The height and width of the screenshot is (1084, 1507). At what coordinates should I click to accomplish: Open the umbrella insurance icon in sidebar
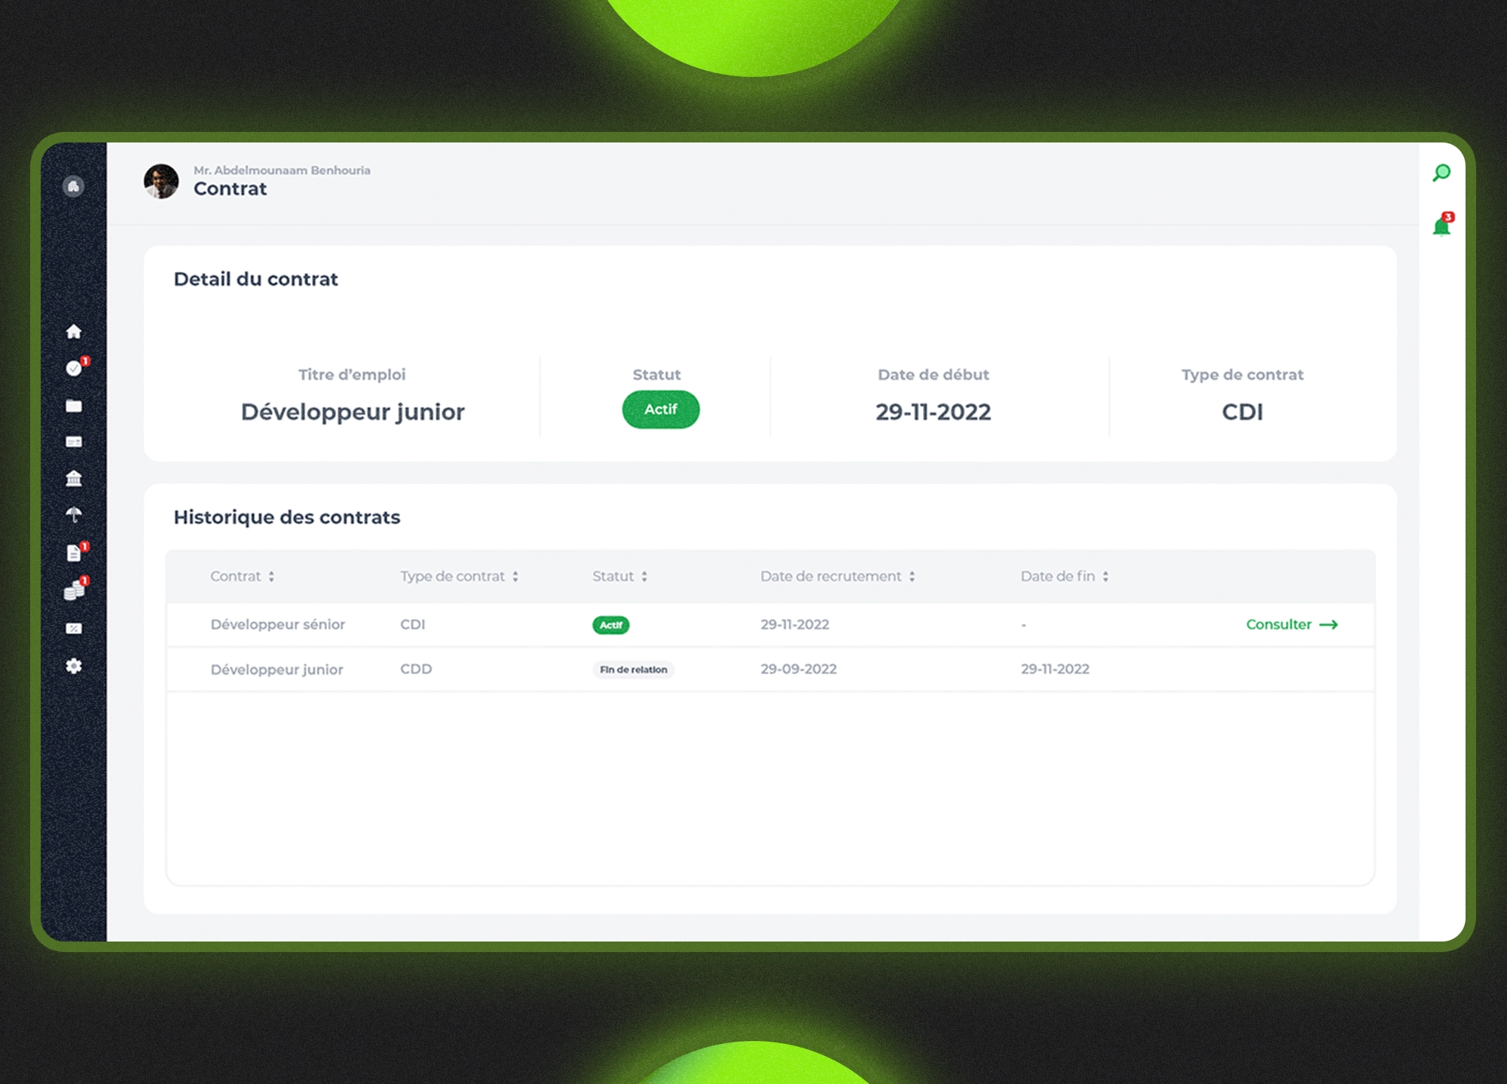click(74, 515)
